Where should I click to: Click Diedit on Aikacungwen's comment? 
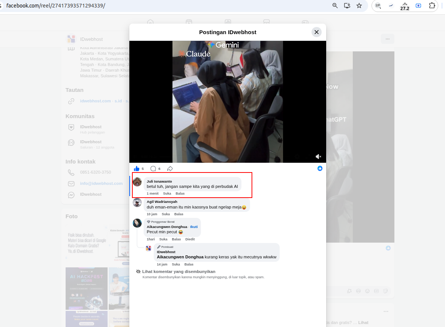[190, 239]
